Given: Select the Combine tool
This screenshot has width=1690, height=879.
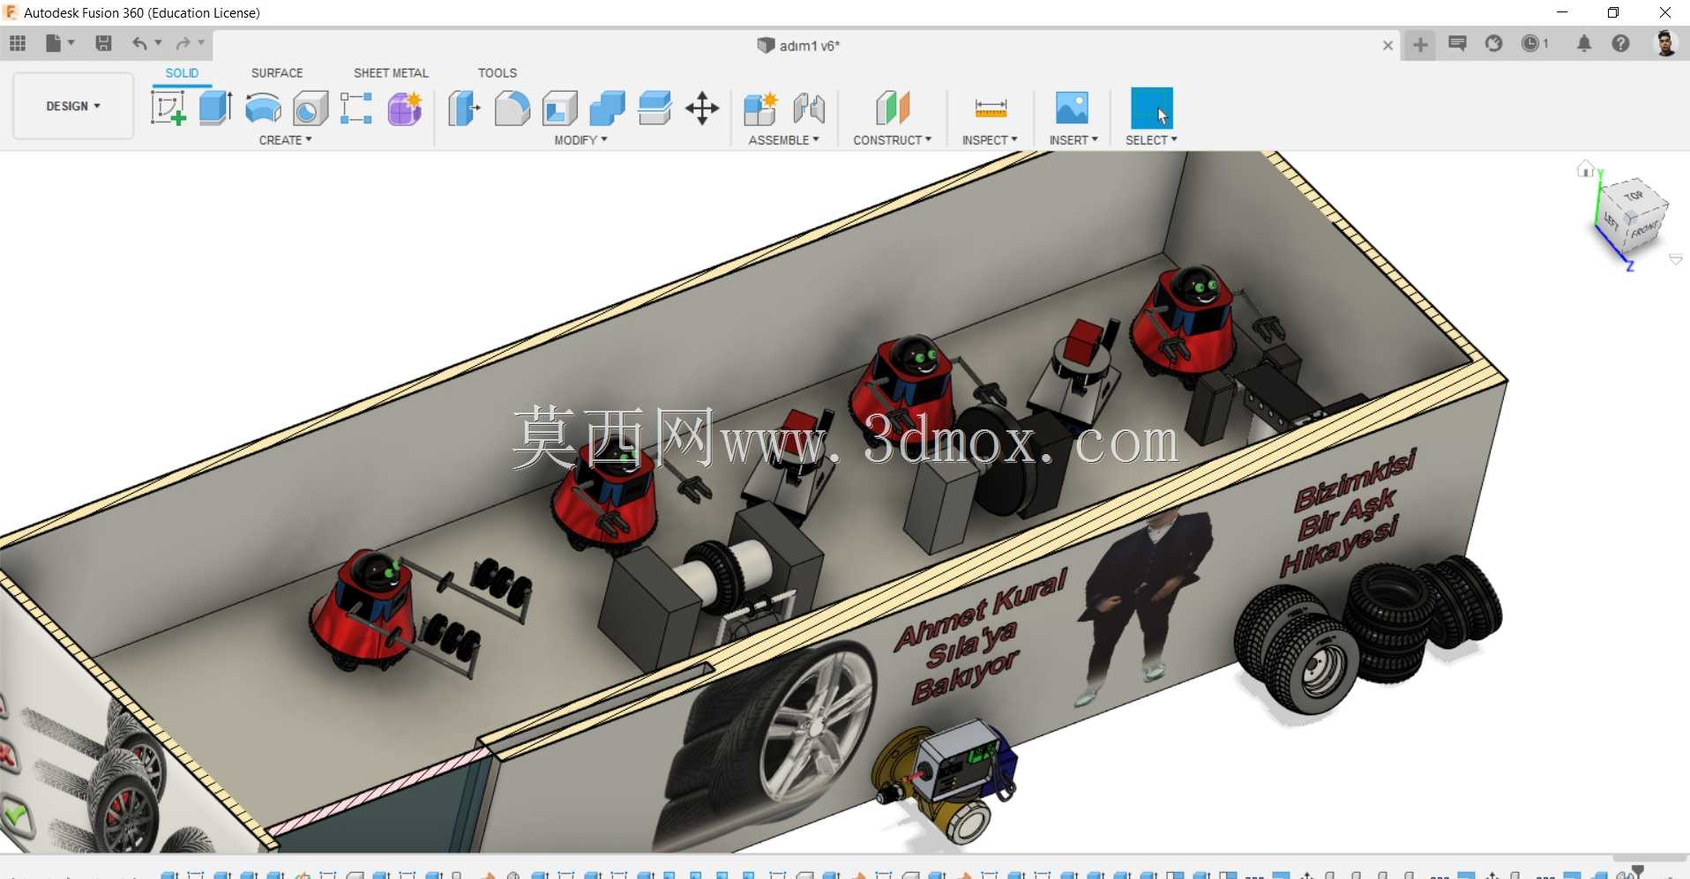Looking at the screenshot, I should click(607, 108).
